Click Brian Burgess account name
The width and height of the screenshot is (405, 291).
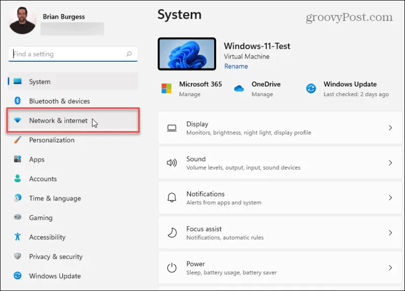tap(64, 17)
